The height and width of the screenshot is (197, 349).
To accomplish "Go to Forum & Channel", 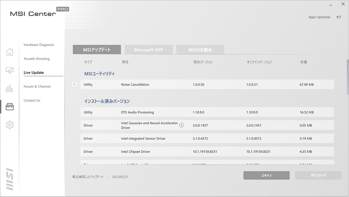I will [x=37, y=86].
